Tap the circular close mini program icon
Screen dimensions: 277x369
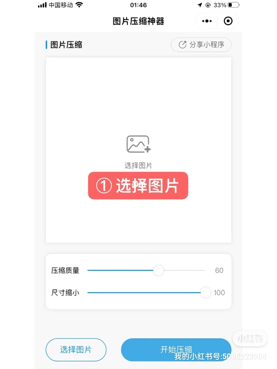[x=228, y=21]
